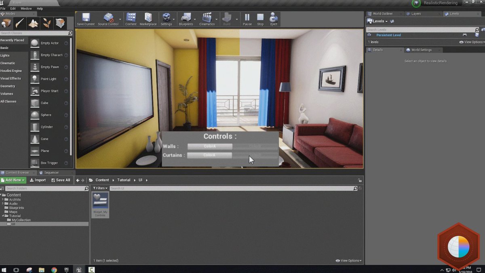The width and height of the screenshot is (485, 273).
Task: Open the Window menu
Action: [26, 8]
